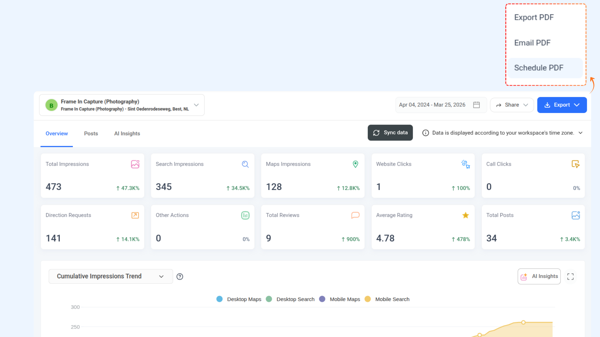
Task: Open the Frame In Capture location selector
Action: (122, 105)
